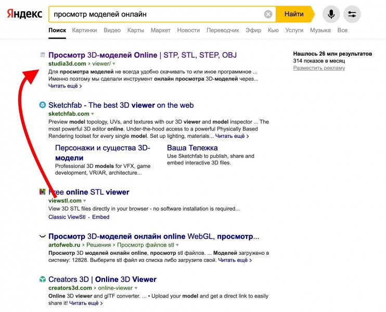386x312 pixels.
Task: Expand dropdown arrow next to studia3d.com viewer/
Action: tap(114, 64)
